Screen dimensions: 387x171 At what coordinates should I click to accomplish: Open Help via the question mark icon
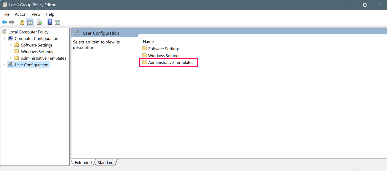tap(50, 22)
